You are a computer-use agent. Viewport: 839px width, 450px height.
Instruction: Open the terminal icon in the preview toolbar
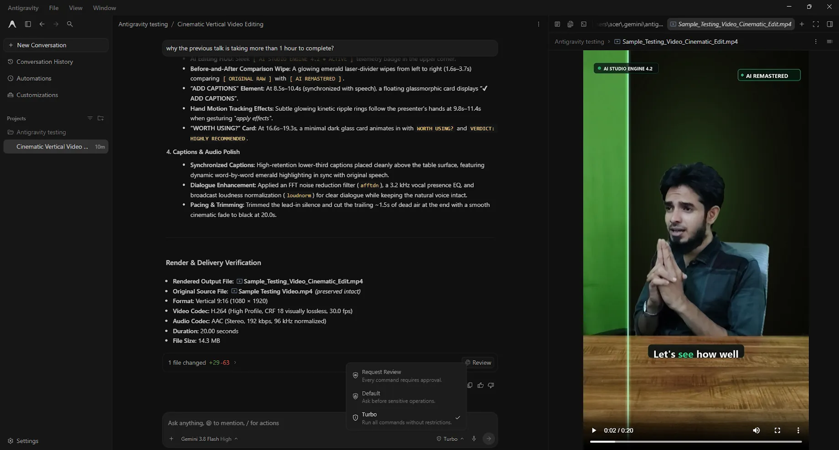pos(583,24)
